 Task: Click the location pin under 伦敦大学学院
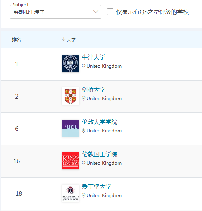[83, 130]
